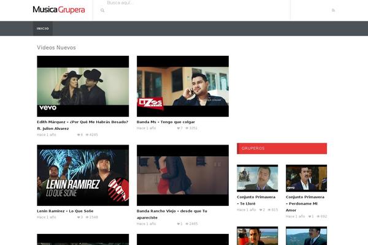This screenshot has width=368, height=245.
Task: Click views eye icon under Banda Ms video
Action: pyautogui.click(x=187, y=128)
